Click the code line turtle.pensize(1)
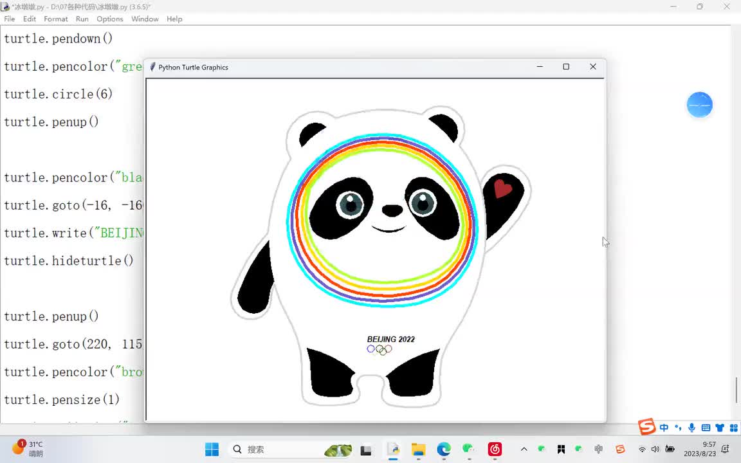The image size is (741, 463). 62,400
